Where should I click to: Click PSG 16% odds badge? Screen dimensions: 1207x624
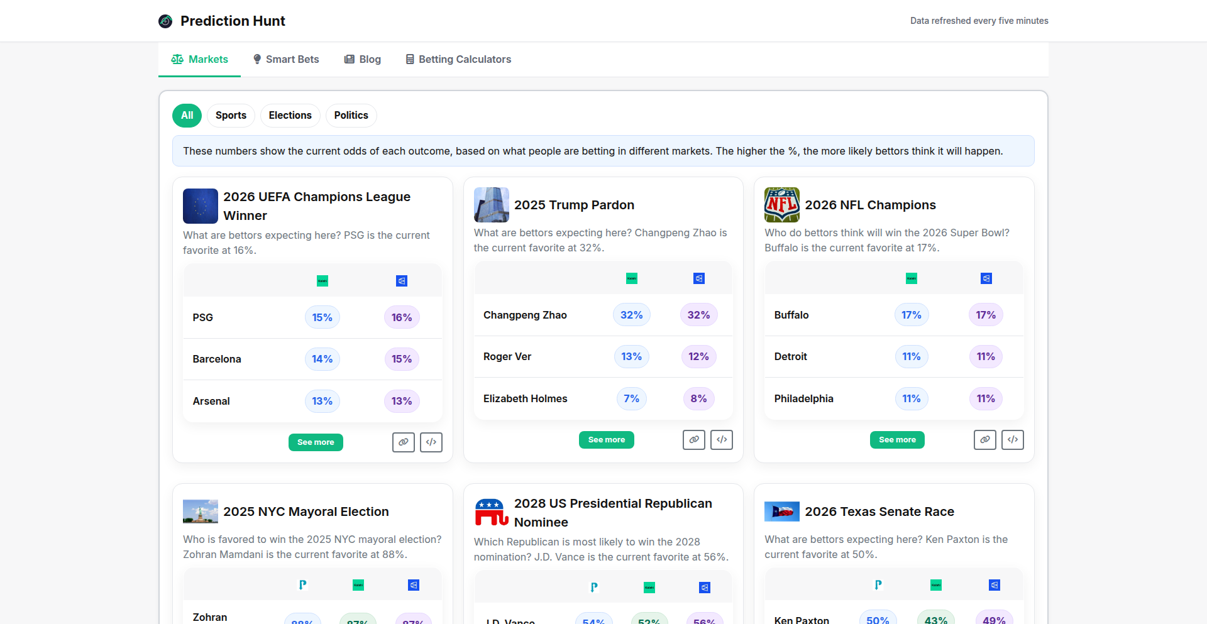[402, 318]
